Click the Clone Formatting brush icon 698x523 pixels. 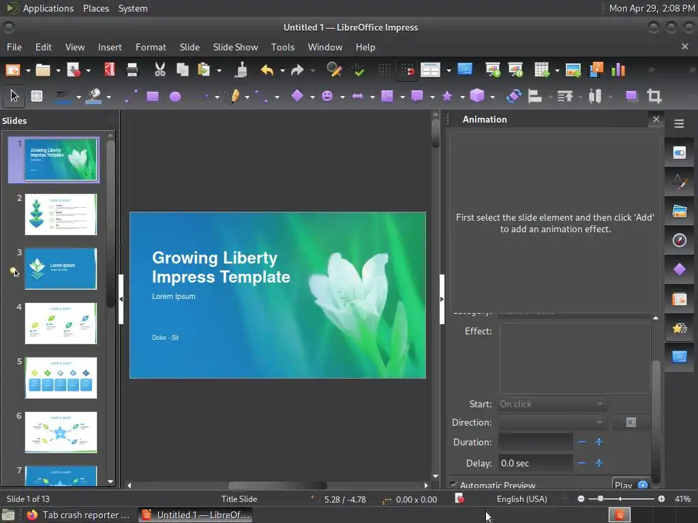click(x=241, y=70)
